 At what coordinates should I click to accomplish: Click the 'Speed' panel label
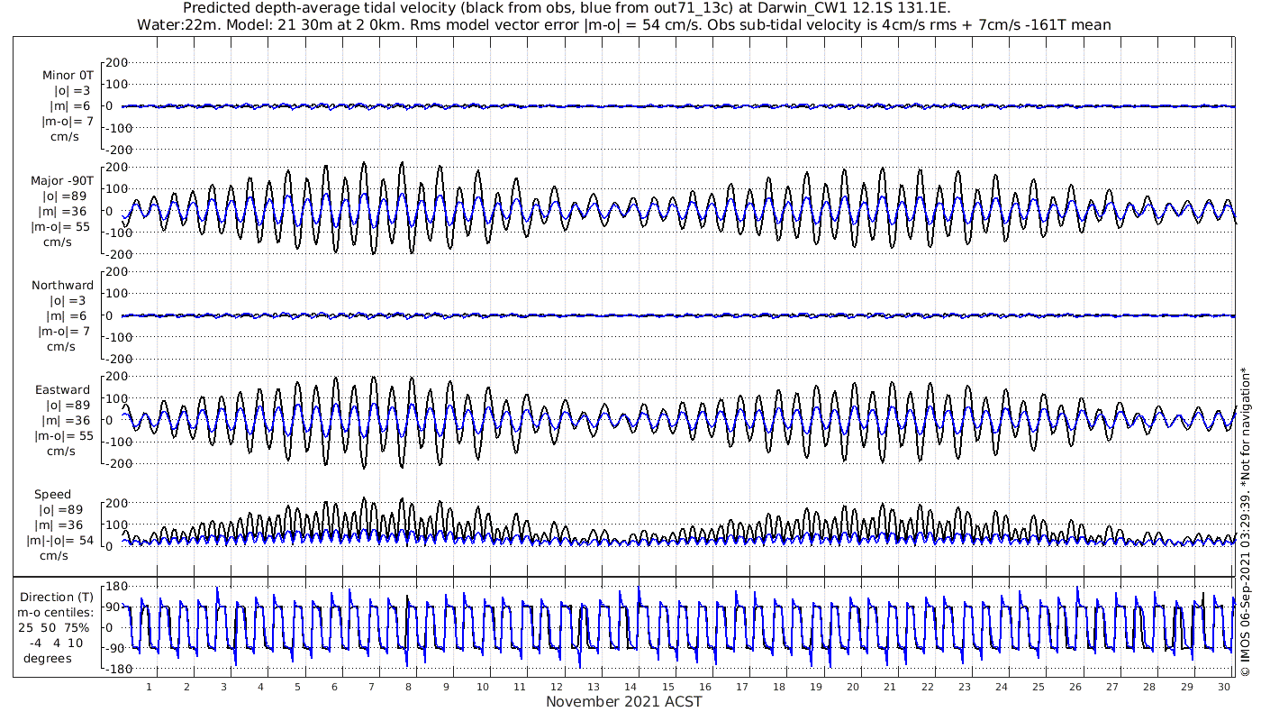coord(52,495)
